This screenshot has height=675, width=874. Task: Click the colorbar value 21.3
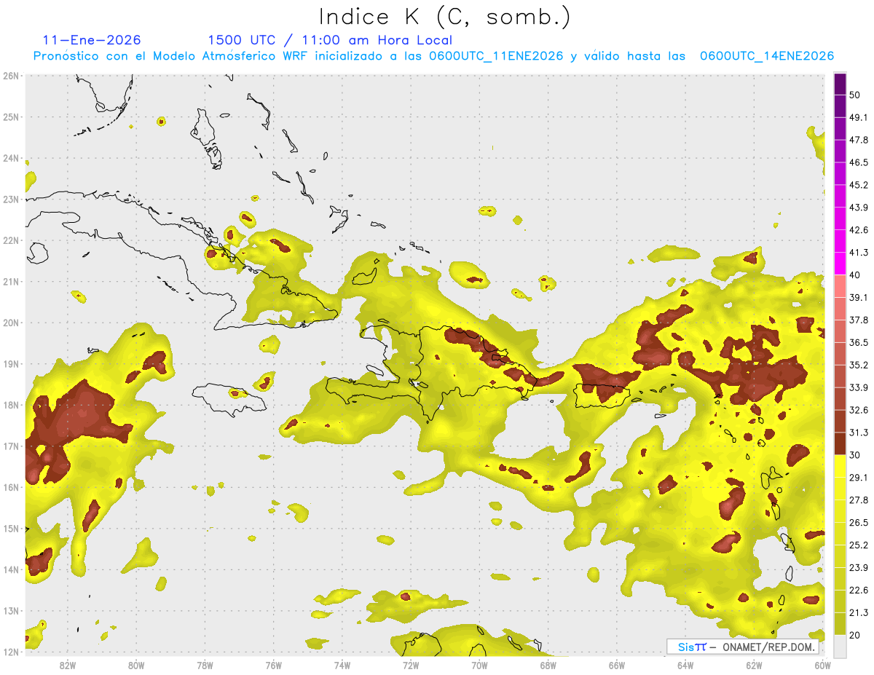858,612
